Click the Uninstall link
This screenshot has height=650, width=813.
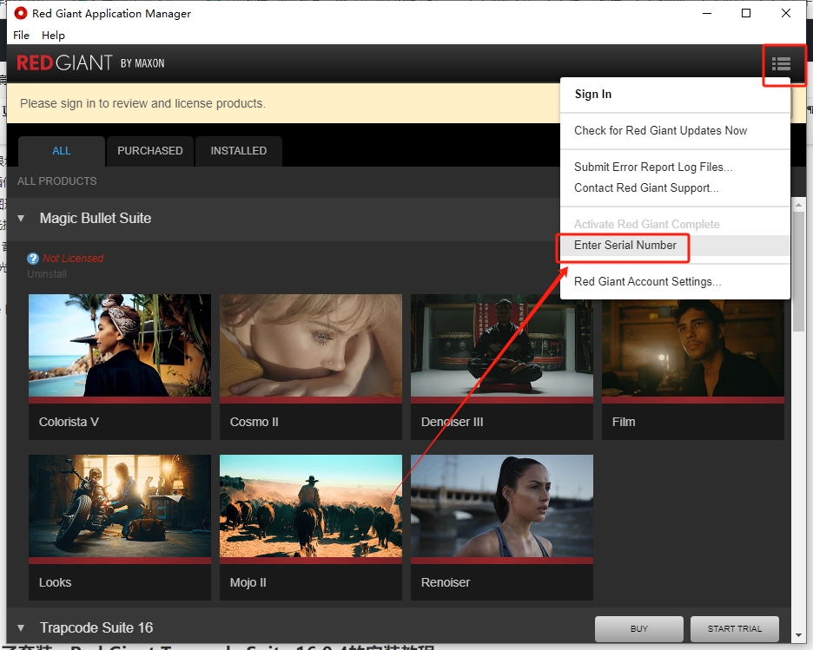point(47,274)
